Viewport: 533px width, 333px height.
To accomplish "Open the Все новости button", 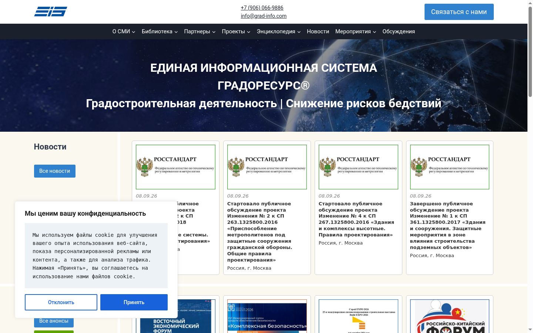I will 55,171.
